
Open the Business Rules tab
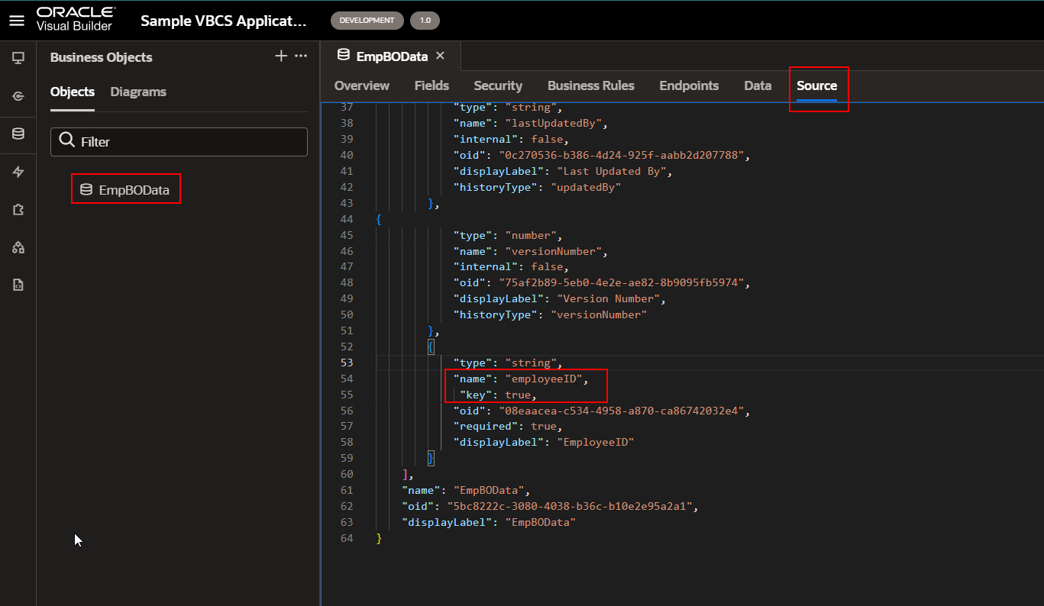591,85
